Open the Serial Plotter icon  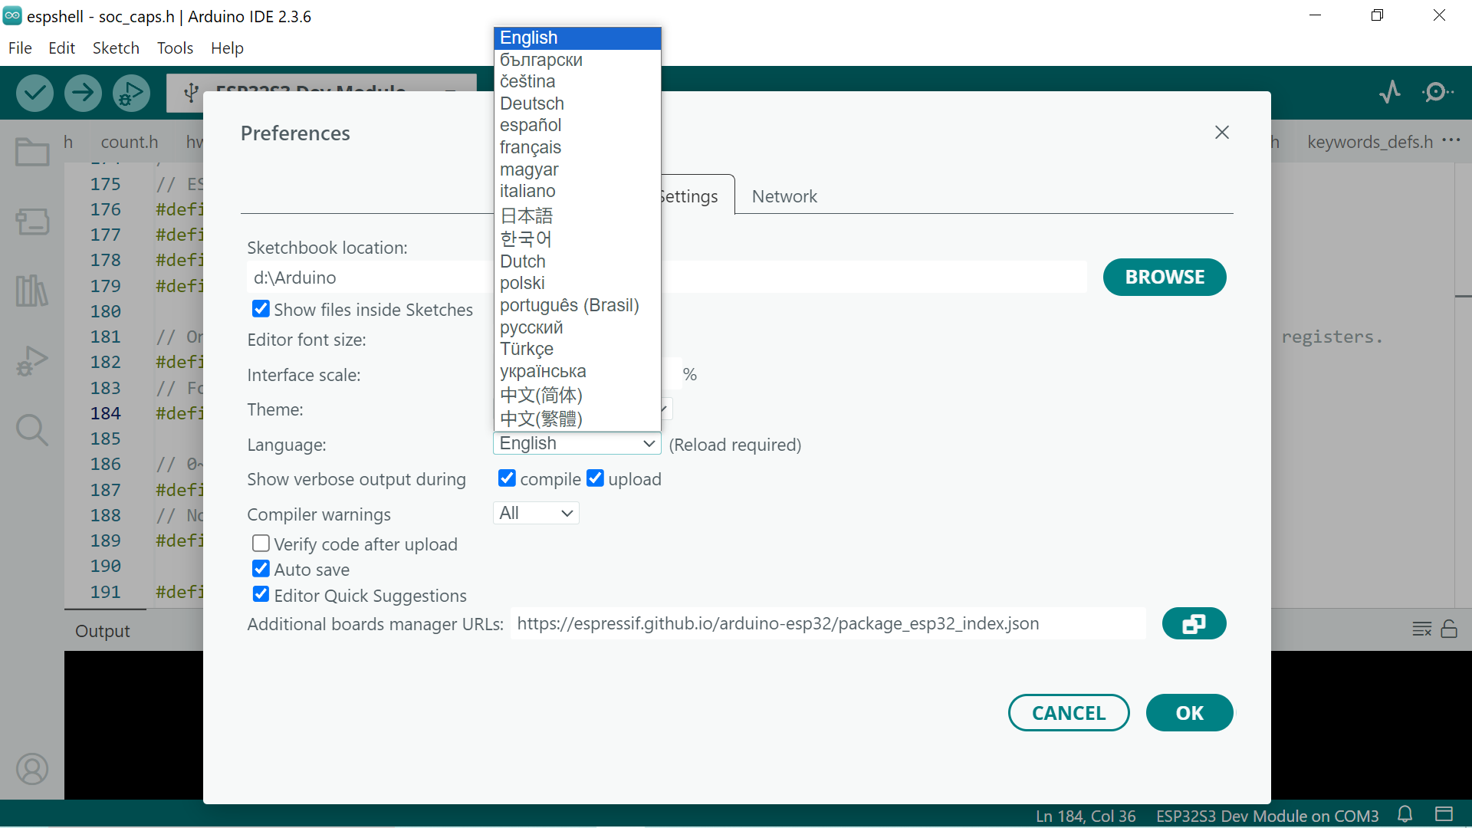tap(1390, 93)
